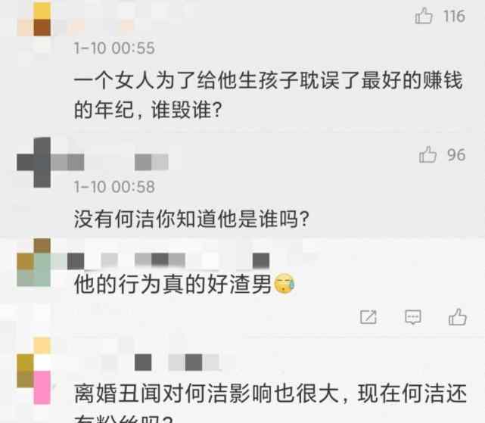
Task: Tap the timestamp 1-10 00:58
Action: point(114,187)
